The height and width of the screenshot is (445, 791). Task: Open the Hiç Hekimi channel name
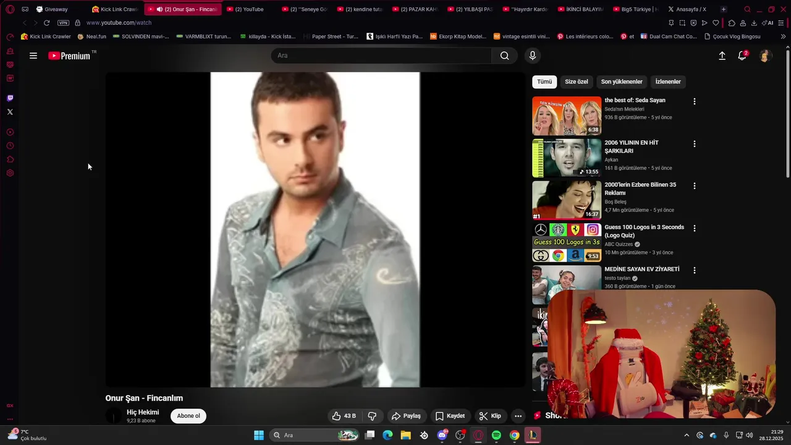pyautogui.click(x=143, y=412)
